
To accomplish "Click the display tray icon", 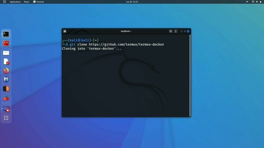I will tap(253, 2).
